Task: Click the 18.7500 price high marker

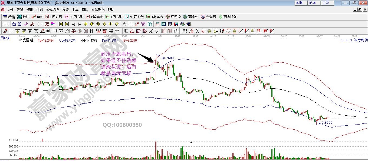Action: point(167,58)
